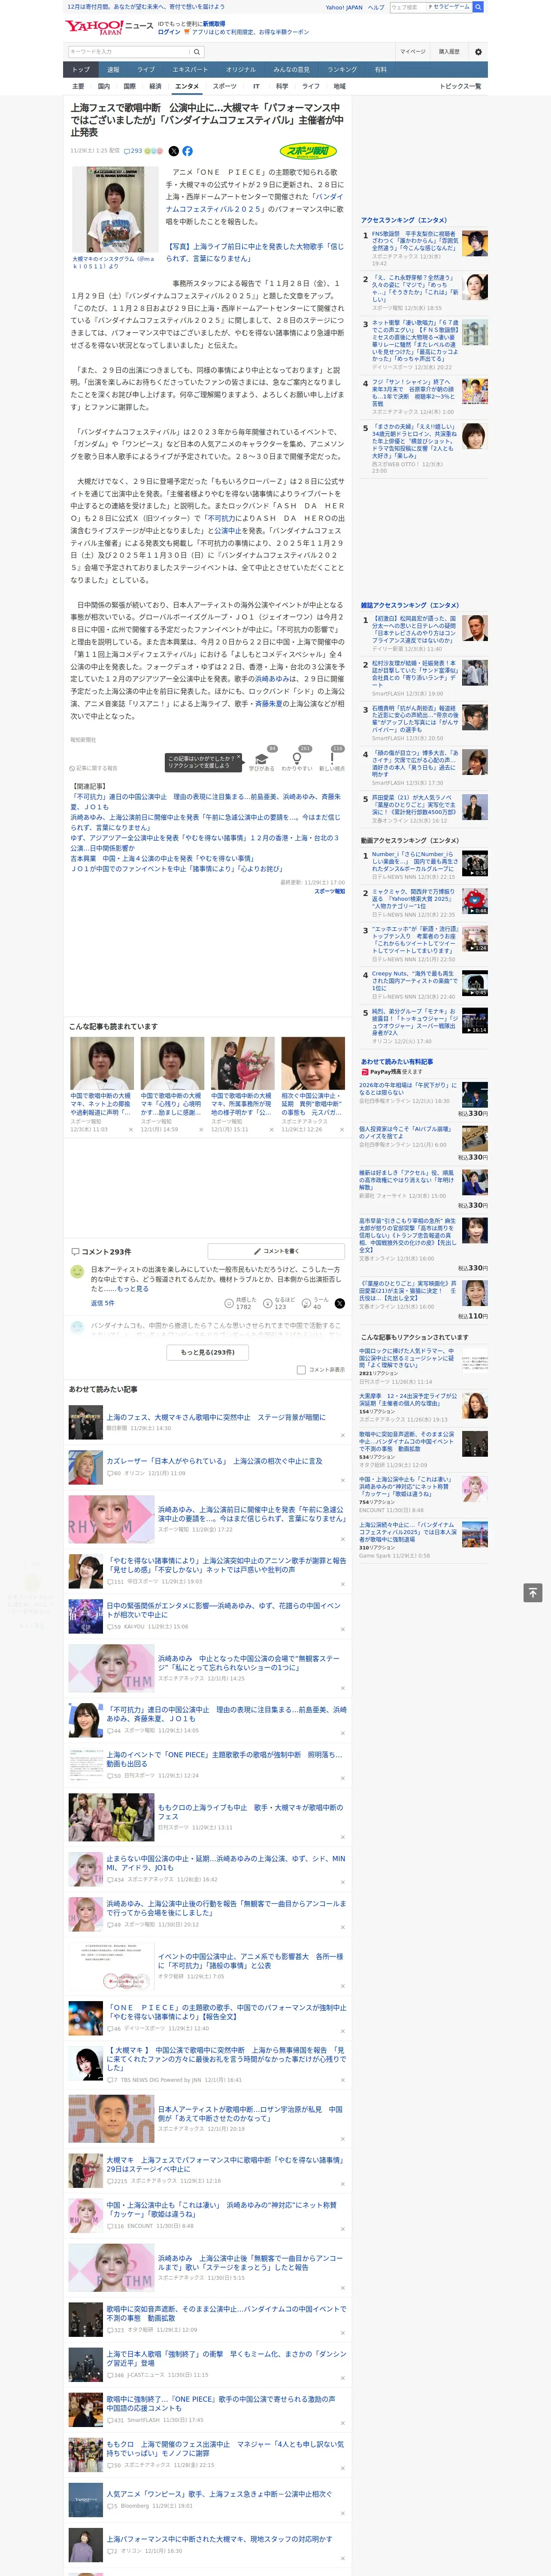Screen dimensions: 551x2576
Task: Click the comment bubble icon beside コメント293件
Action: pos(75,1251)
